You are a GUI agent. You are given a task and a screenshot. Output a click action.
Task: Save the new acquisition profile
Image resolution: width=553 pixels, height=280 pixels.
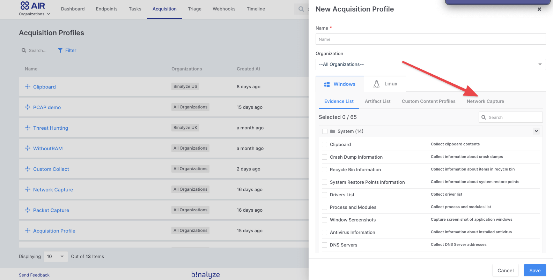534,271
